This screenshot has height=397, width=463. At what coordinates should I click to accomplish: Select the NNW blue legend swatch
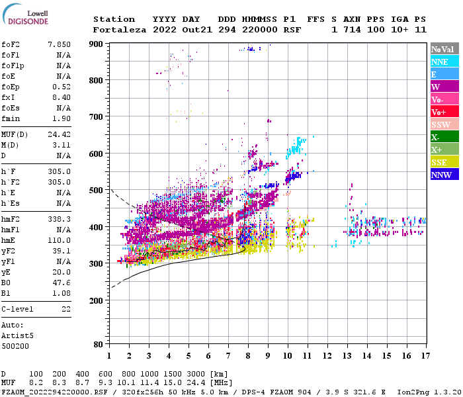[444, 174]
